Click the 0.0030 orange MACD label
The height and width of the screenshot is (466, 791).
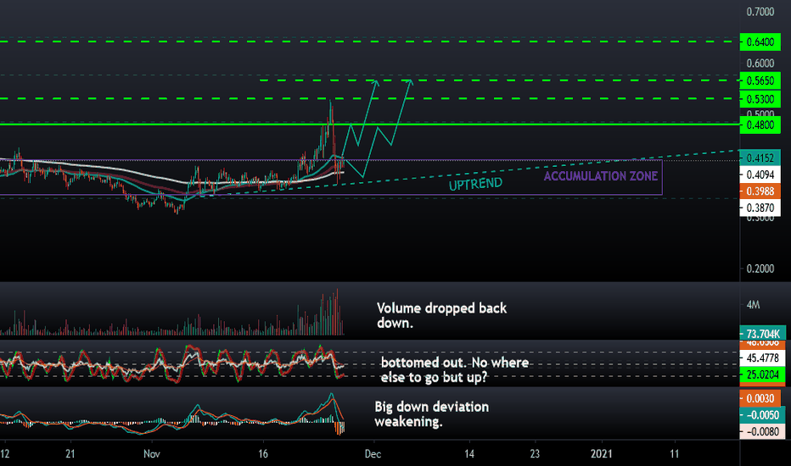pyautogui.click(x=762, y=398)
